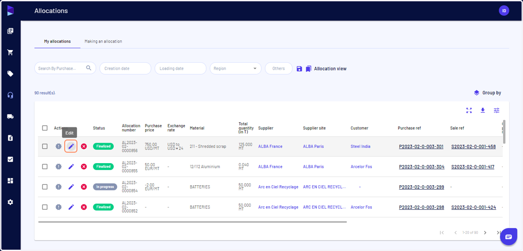Open the chat support widget
523x251 pixels.
click(508, 237)
